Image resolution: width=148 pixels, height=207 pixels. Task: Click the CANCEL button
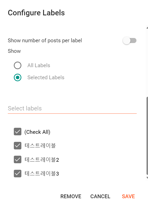[x=100, y=196]
